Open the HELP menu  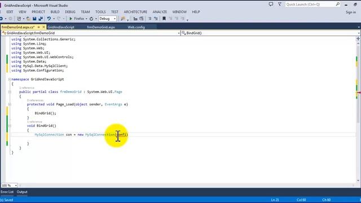(196, 12)
